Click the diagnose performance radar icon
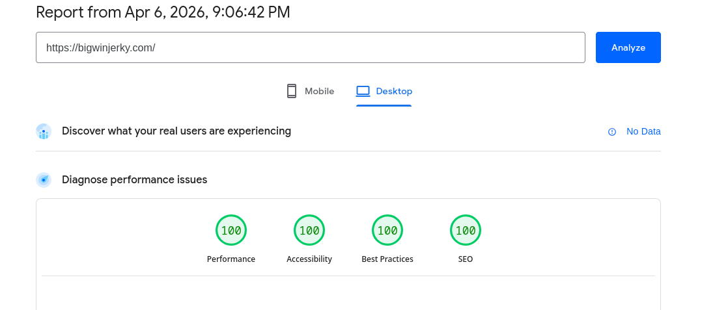This screenshot has width=715, height=310. (x=44, y=180)
